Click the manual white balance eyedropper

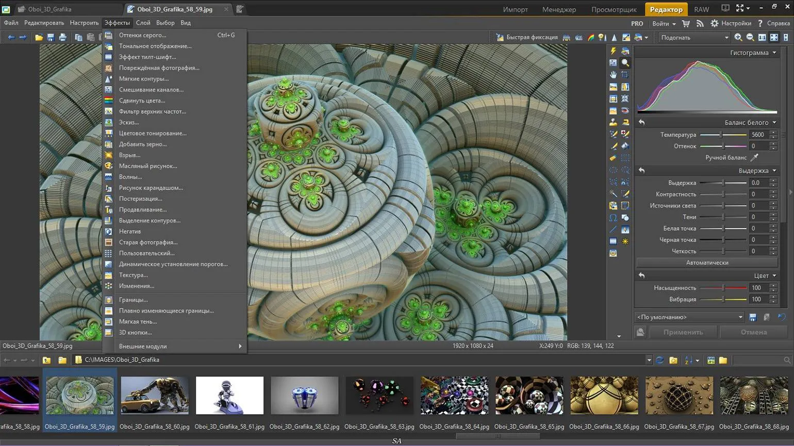(754, 158)
